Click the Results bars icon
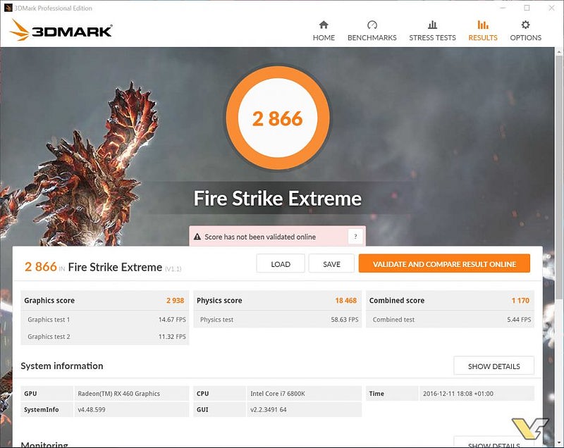This screenshot has width=564, height=448. point(483,25)
